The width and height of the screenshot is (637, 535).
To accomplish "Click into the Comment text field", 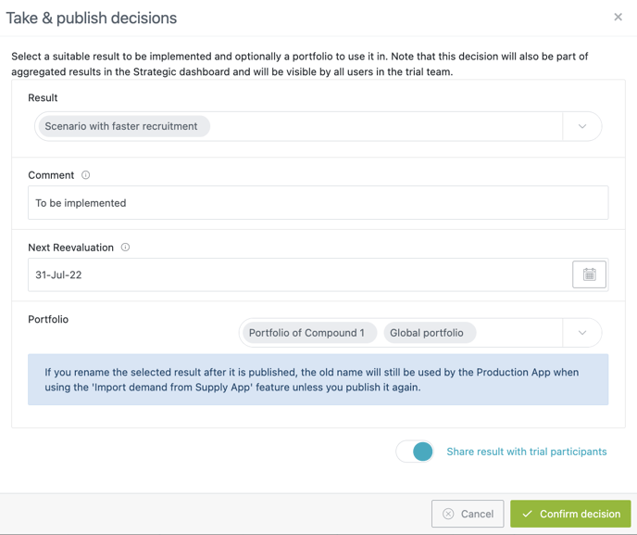I will point(318,203).
